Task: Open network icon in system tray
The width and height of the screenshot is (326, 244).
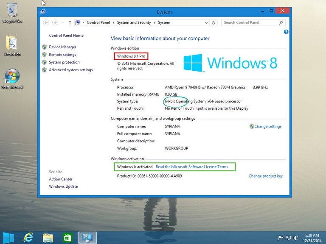Action: coord(288,238)
